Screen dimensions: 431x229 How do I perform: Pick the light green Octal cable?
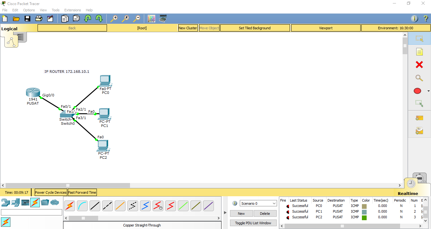183,206
